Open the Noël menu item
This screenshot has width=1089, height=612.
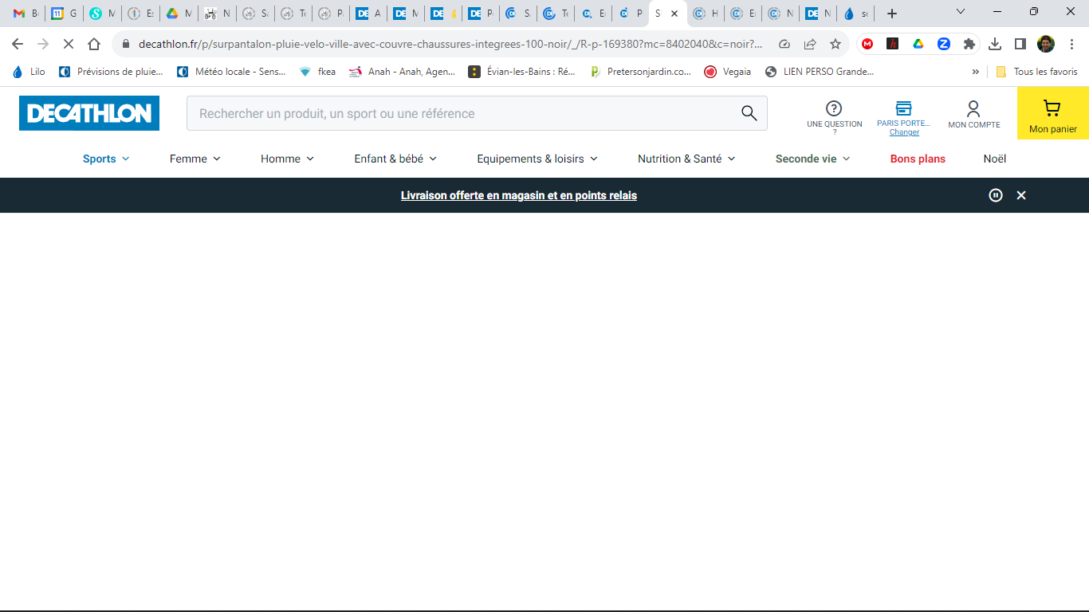[995, 159]
